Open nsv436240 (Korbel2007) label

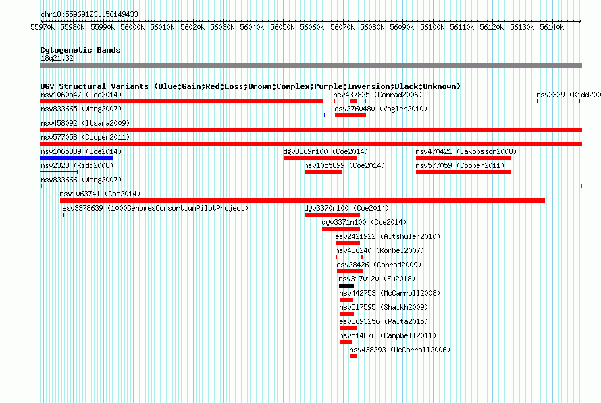click(380, 250)
